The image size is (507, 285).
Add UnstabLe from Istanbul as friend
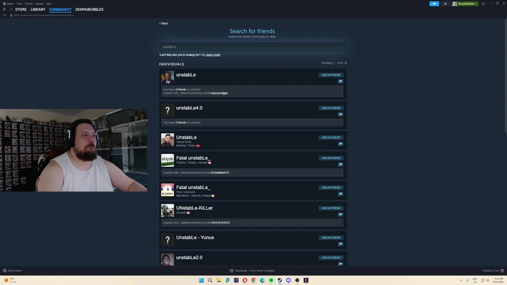pyautogui.click(x=331, y=137)
